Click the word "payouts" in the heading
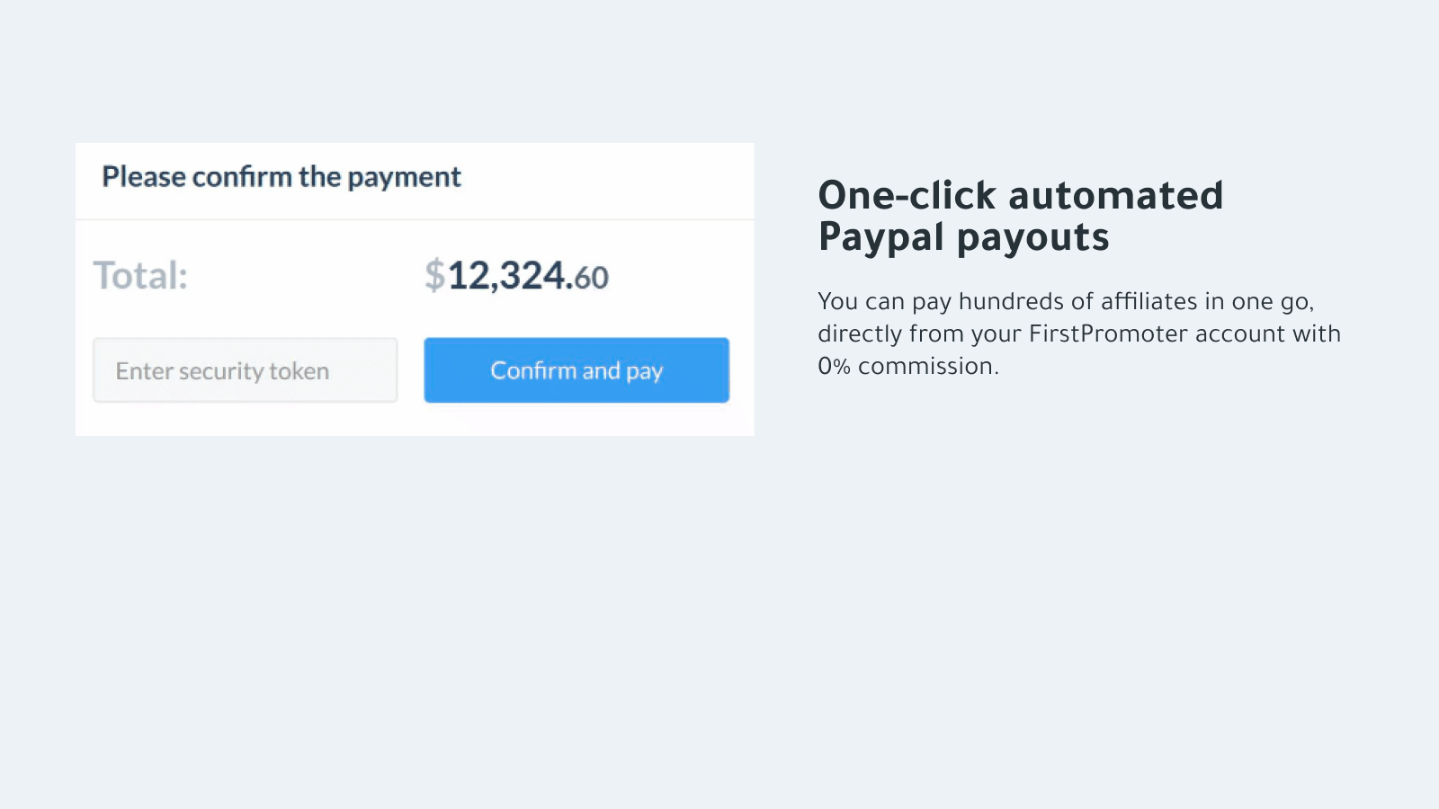 click(x=1032, y=237)
